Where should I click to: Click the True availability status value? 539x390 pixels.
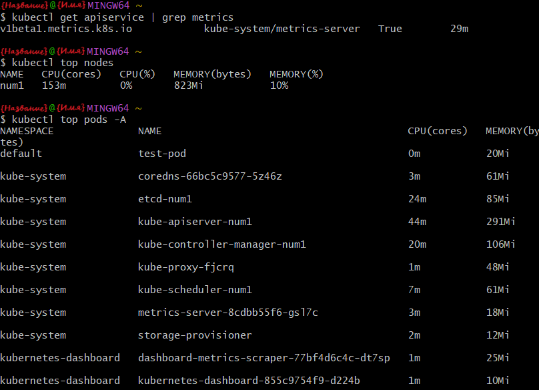click(390, 29)
